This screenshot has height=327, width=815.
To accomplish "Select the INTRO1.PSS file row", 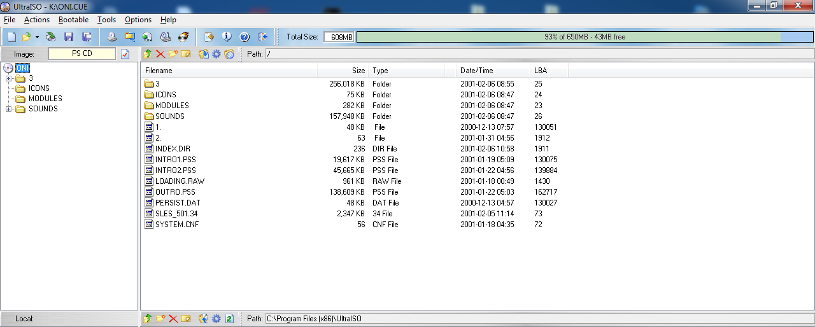I will (x=354, y=160).
